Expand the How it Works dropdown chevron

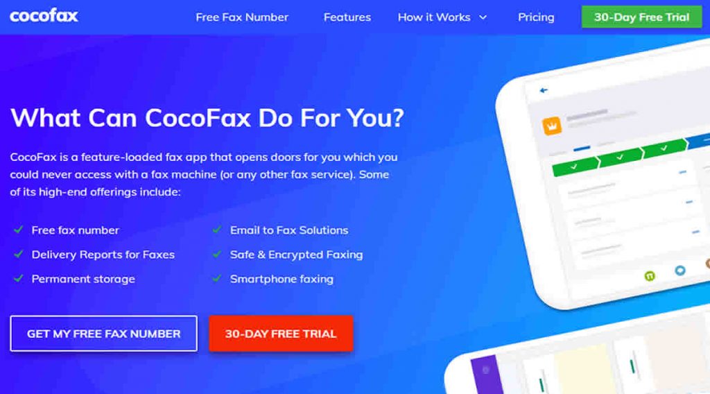pyautogui.click(x=483, y=17)
